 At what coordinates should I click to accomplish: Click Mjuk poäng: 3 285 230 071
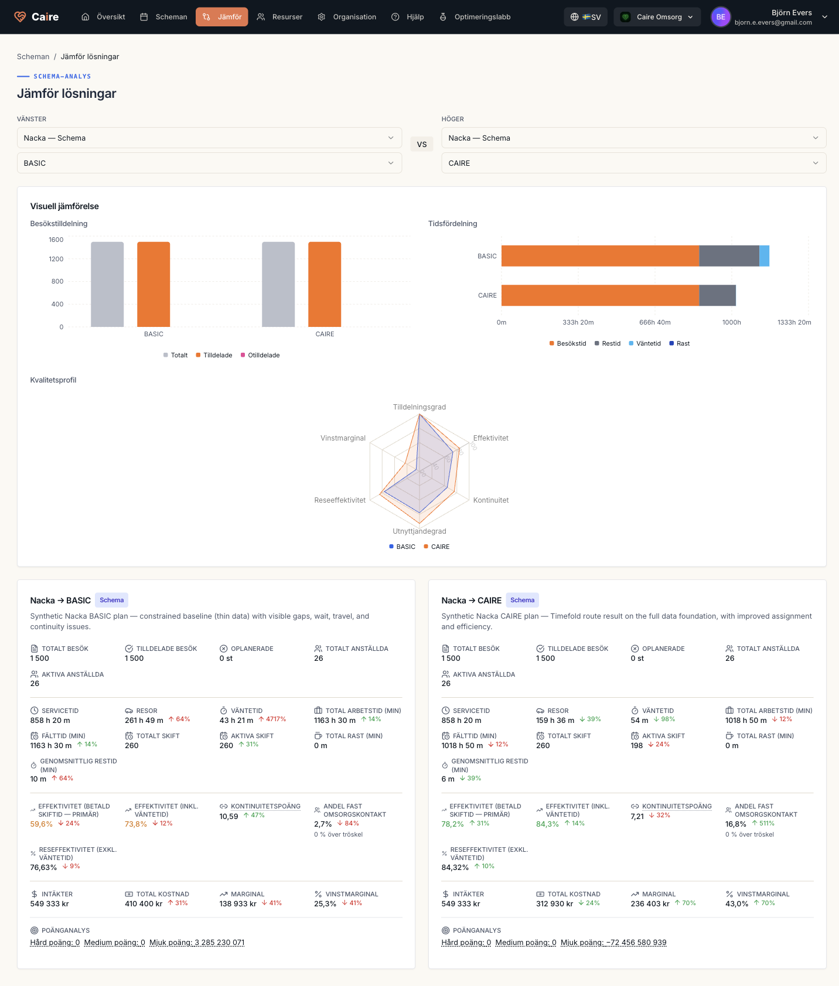point(197,943)
